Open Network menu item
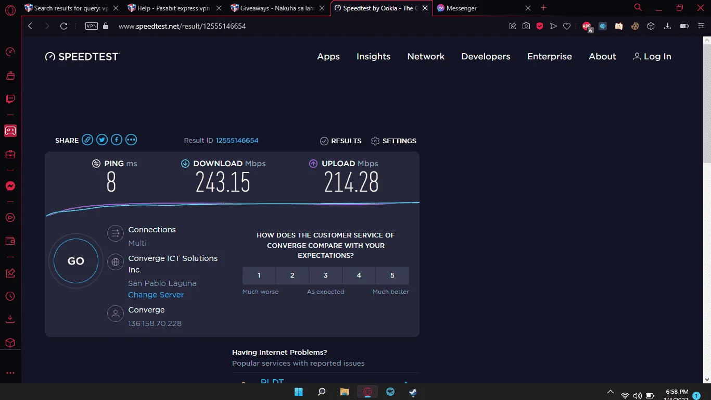711x400 pixels. point(426,56)
